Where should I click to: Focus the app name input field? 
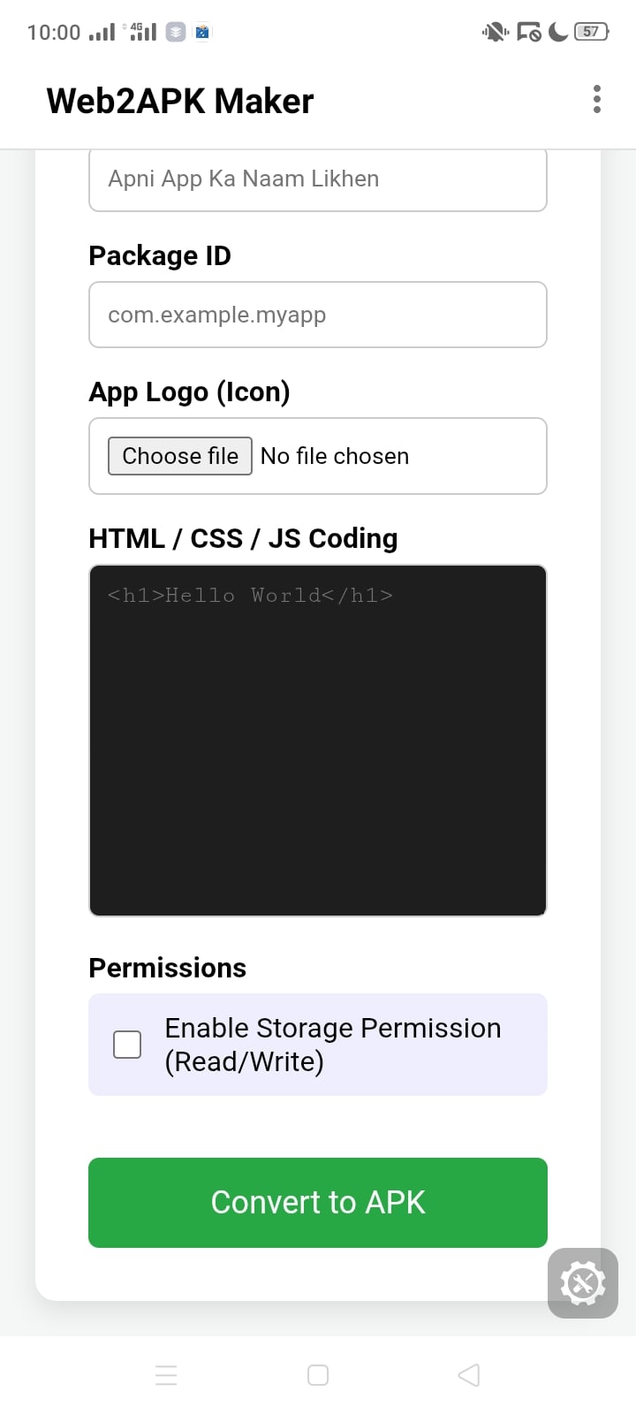click(318, 179)
